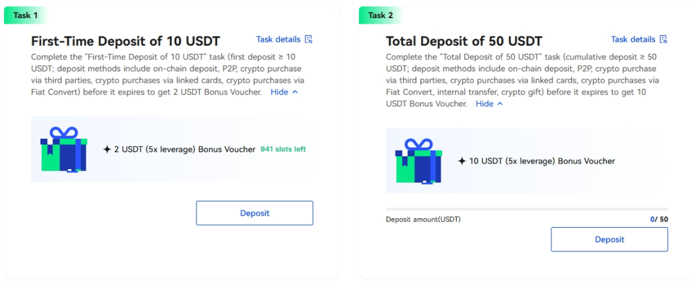This screenshot has width=691, height=285.
Task: Click the deposit amount progress bar
Action: pyautogui.click(x=526, y=210)
